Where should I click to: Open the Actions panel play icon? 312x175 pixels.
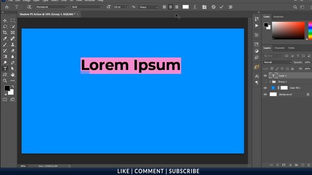[x=257, y=26]
